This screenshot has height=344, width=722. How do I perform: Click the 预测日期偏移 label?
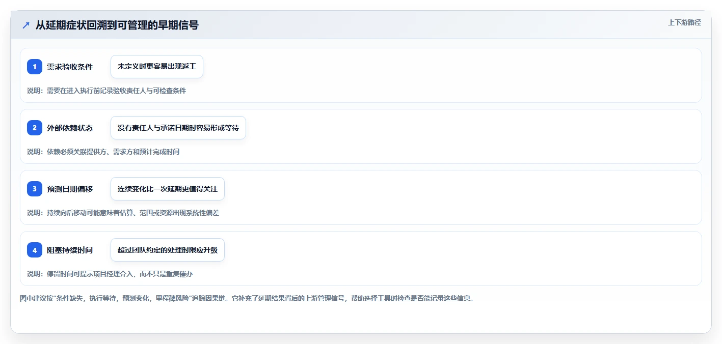pos(70,189)
